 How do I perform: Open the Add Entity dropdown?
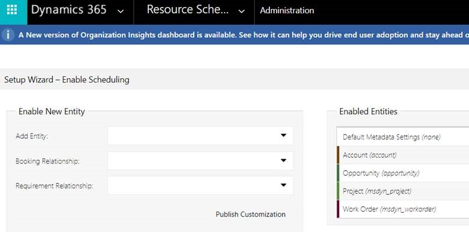click(200, 136)
